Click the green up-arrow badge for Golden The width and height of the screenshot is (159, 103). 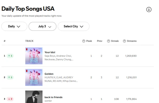pos(10,77)
